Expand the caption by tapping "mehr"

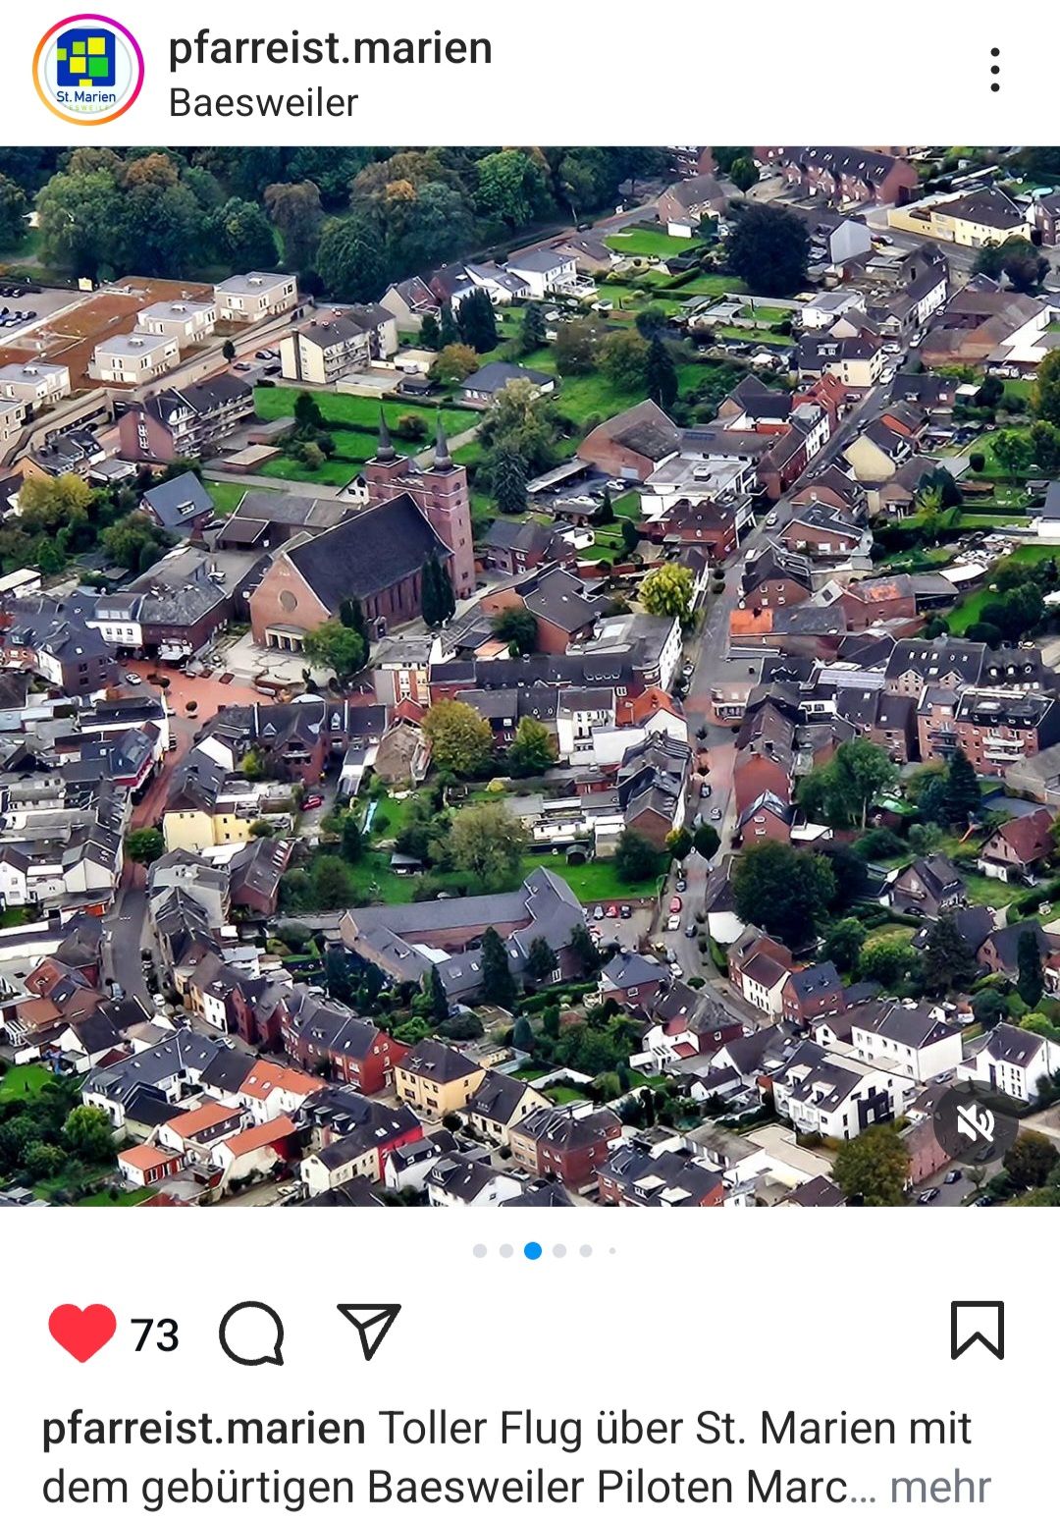click(x=939, y=1487)
